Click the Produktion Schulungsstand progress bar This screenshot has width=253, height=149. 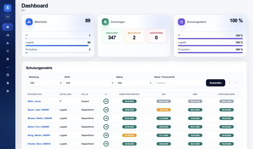point(210,53)
